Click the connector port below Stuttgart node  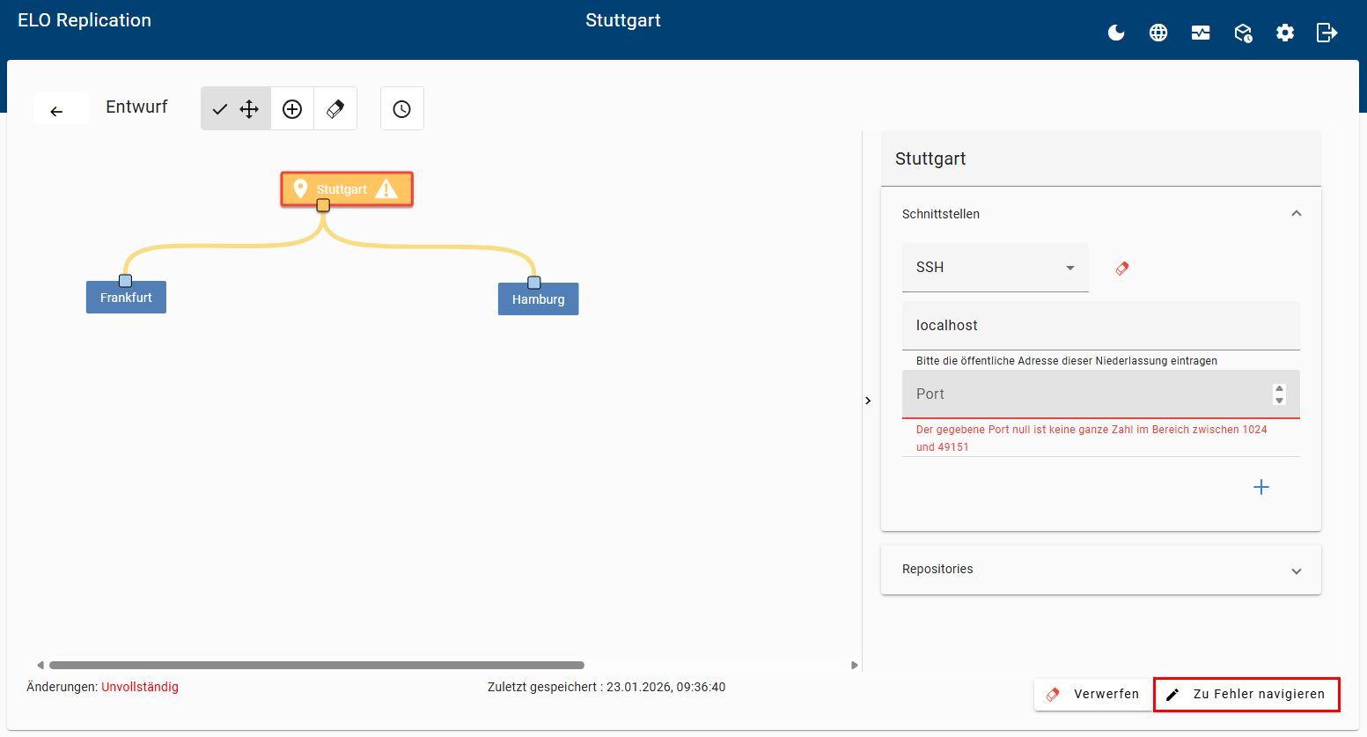click(323, 205)
